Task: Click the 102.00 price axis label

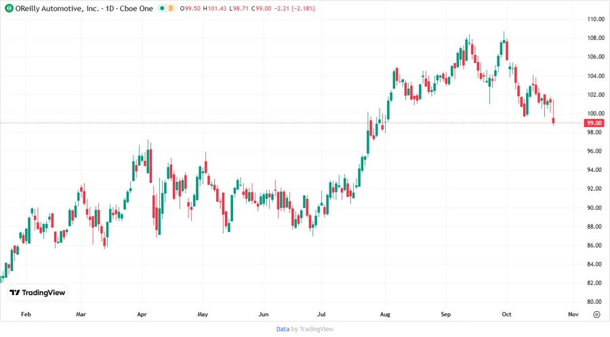Action: 596,95
